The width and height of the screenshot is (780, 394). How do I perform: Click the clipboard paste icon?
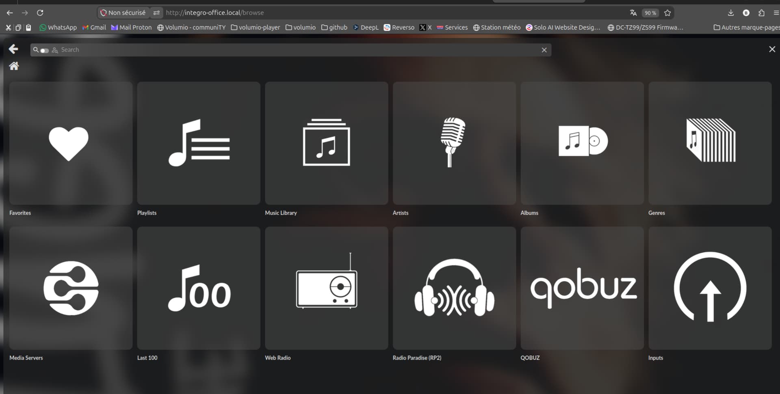point(28,27)
